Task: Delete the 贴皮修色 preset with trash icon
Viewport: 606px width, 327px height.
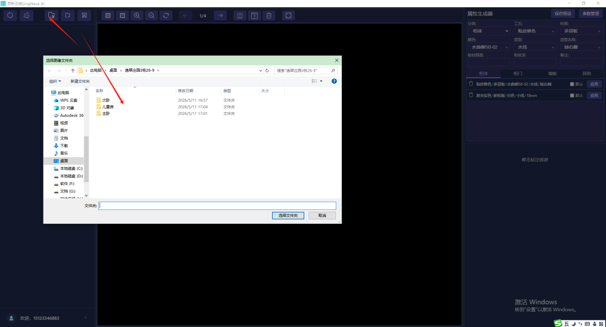Action: [471, 84]
